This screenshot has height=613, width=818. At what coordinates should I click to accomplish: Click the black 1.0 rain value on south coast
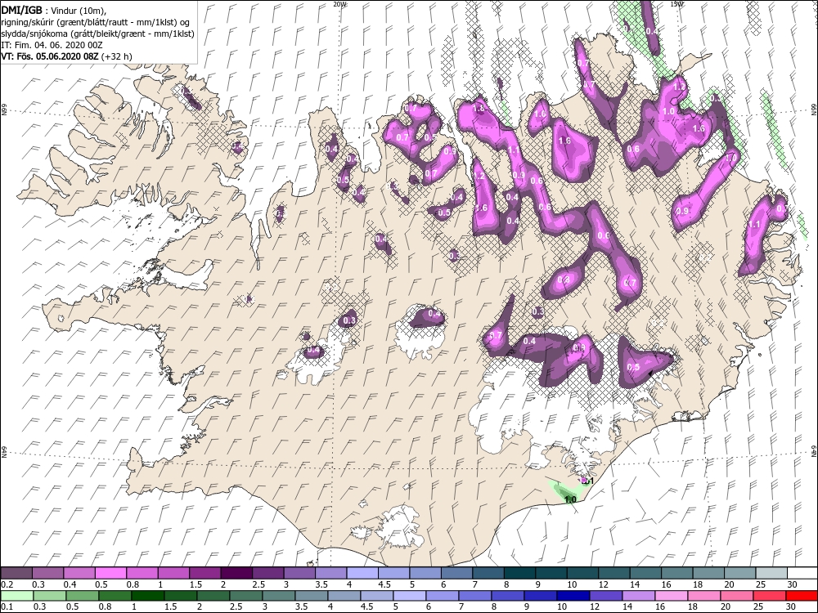pyautogui.click(x=570, y=499)
